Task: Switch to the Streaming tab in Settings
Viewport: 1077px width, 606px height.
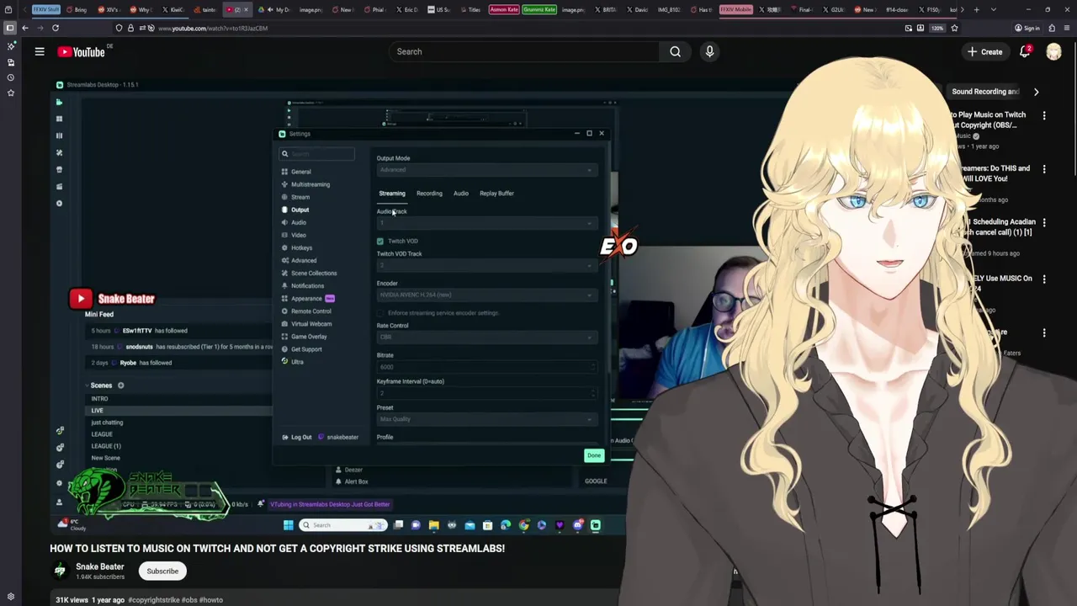Action: 391,194
